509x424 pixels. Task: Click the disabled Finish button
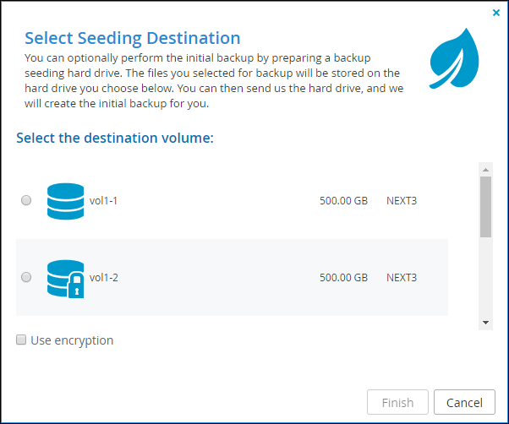coord(397,402)
